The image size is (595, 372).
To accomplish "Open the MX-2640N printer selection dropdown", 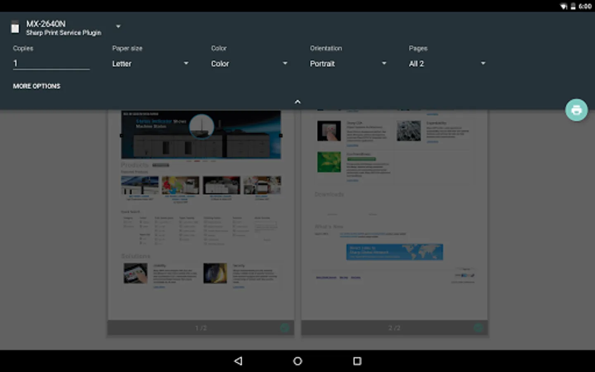I will point(118,26).
